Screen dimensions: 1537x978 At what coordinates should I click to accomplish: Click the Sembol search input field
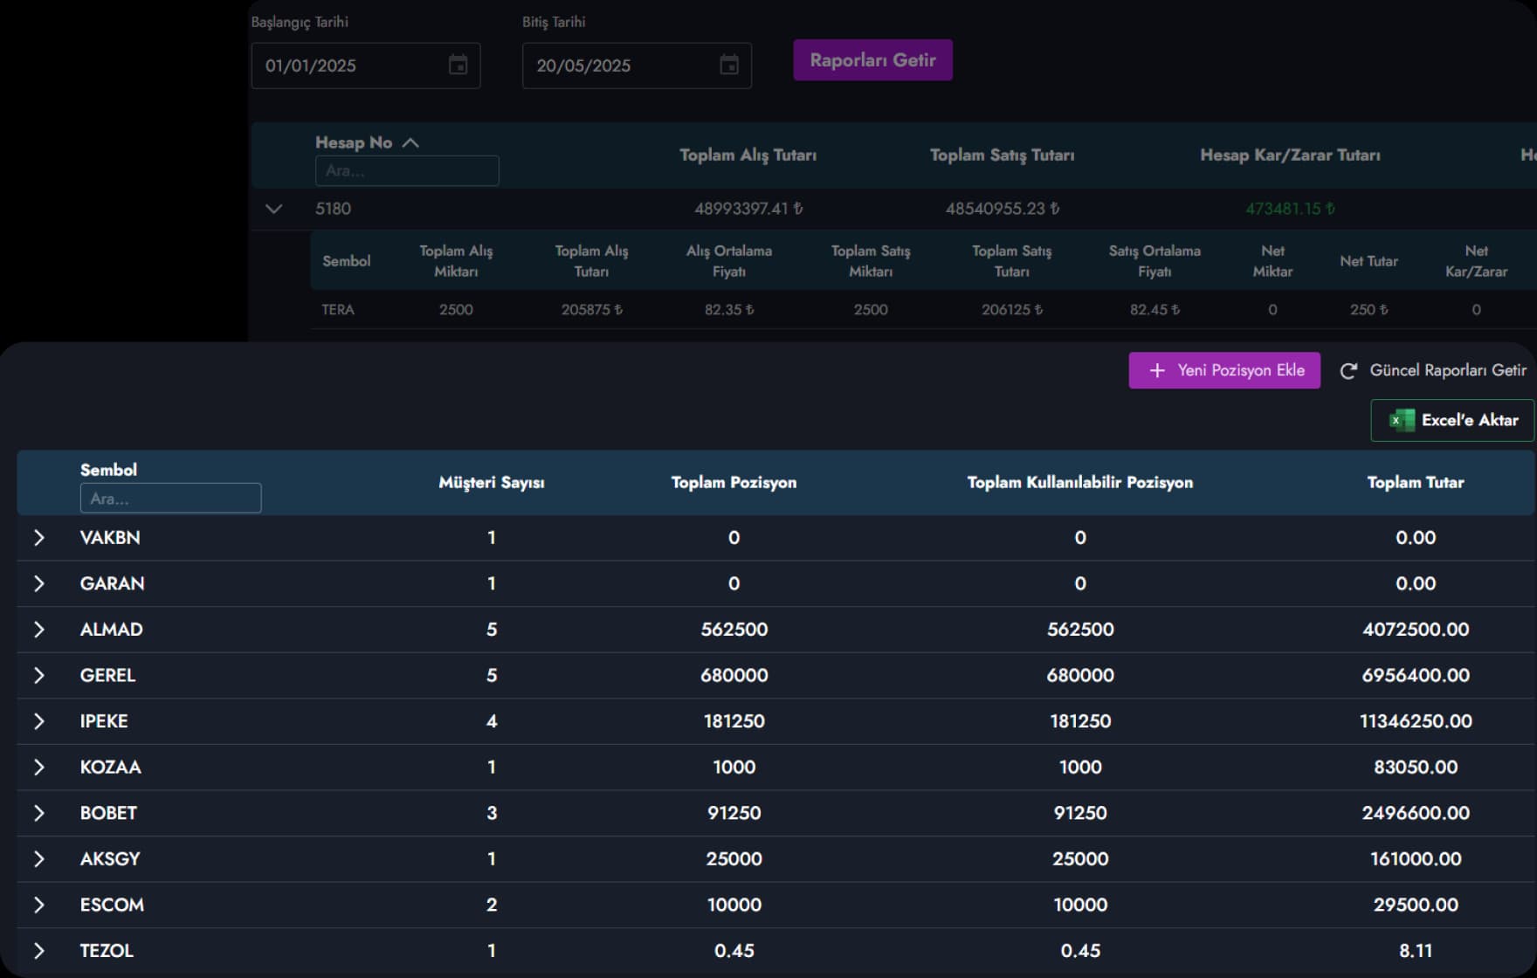170,499
